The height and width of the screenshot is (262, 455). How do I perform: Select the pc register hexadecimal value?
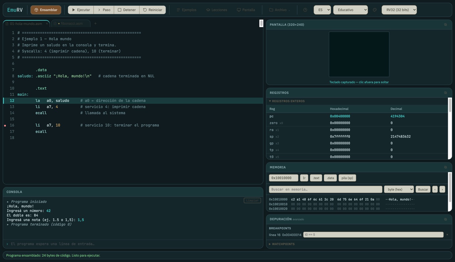[340, 116]
